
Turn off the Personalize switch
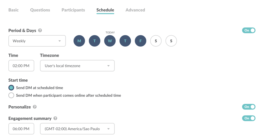[248, 107]
